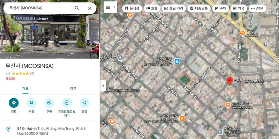This screenshot has width=279, height=139.
Task: Collapse the side panel with arrow
Action: click(103, 86)
